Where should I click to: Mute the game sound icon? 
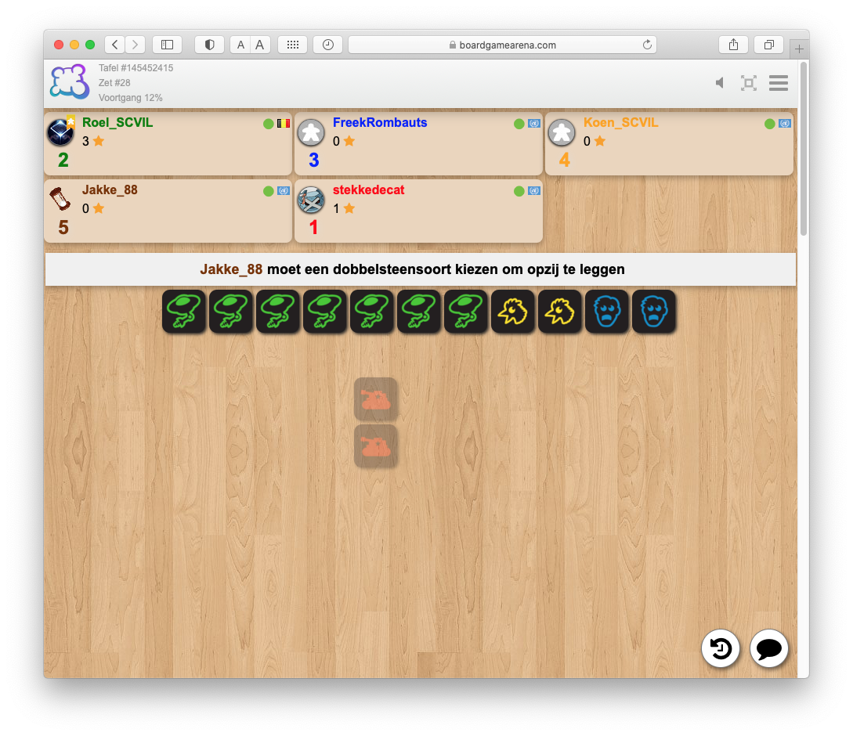pos(720,83)
